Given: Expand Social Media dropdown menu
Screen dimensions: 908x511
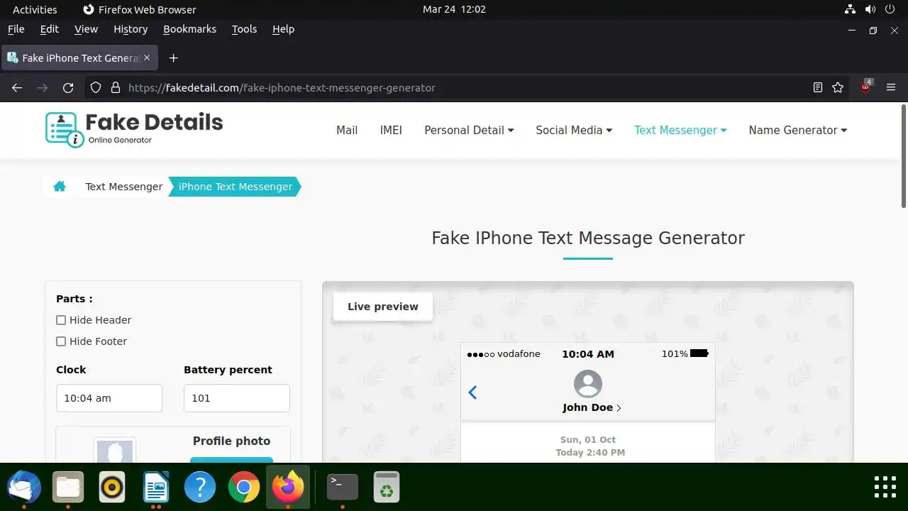Looking at the screenshot, I should pos(574,130).
